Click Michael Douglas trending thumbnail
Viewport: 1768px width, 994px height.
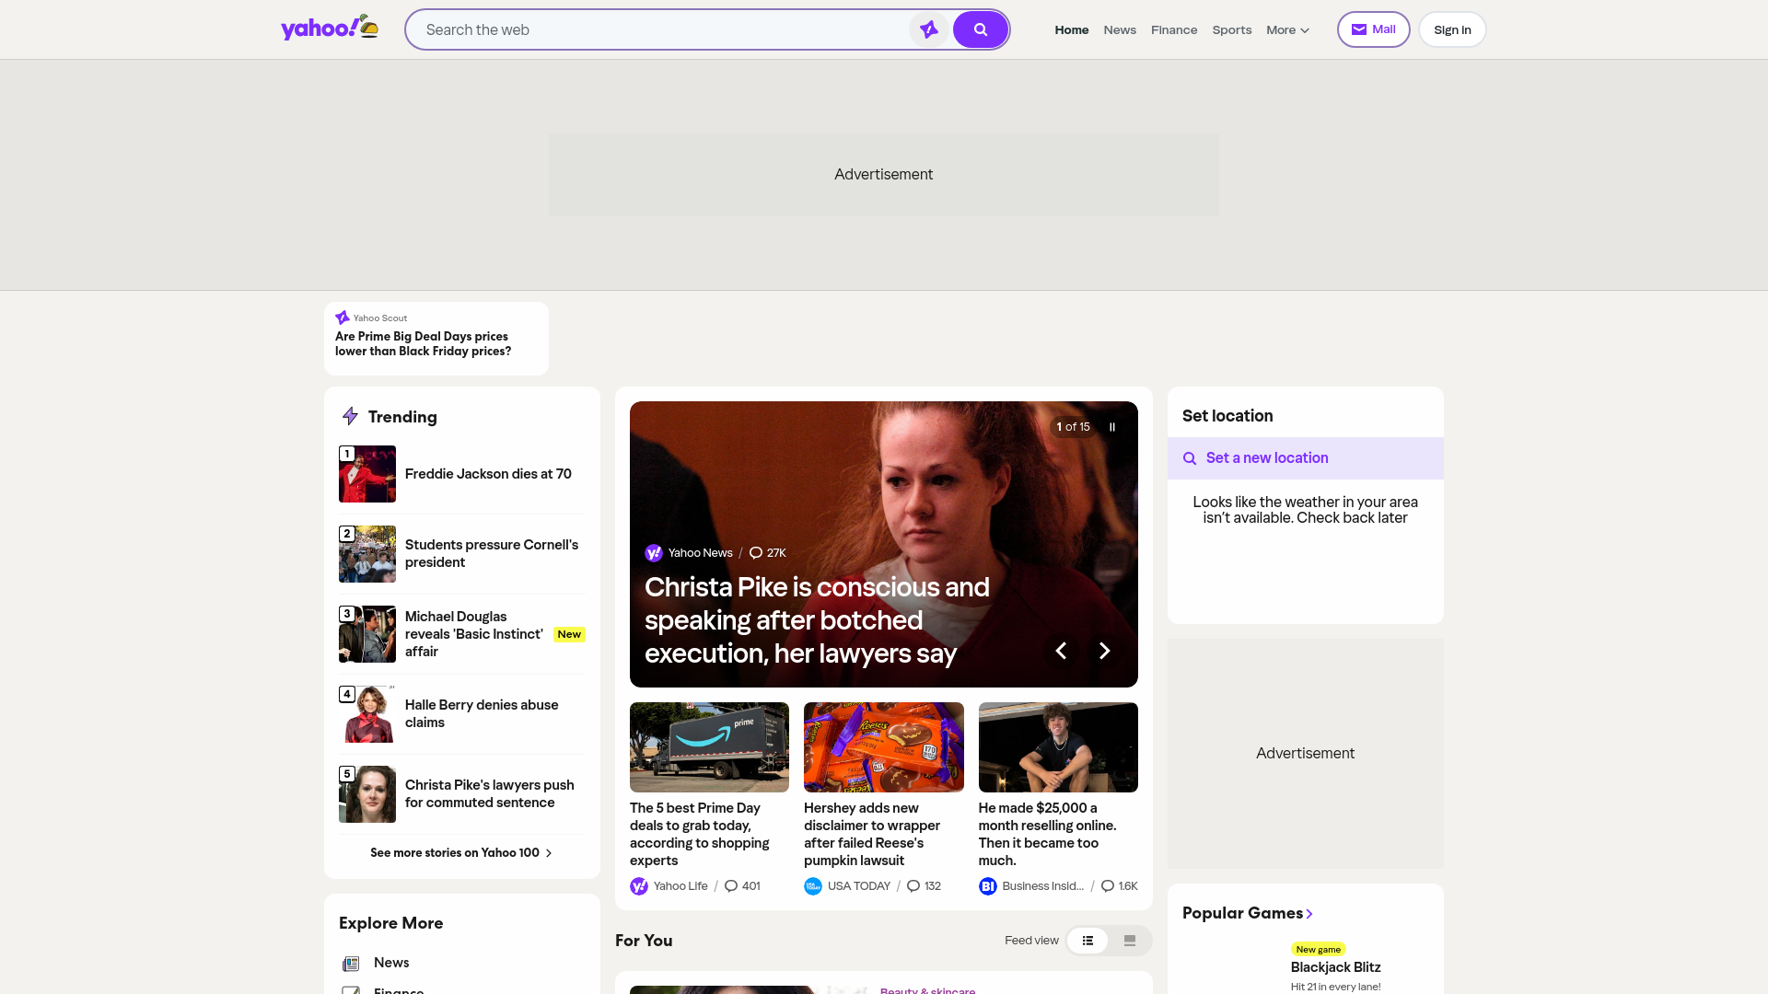[x=367, y=634]
